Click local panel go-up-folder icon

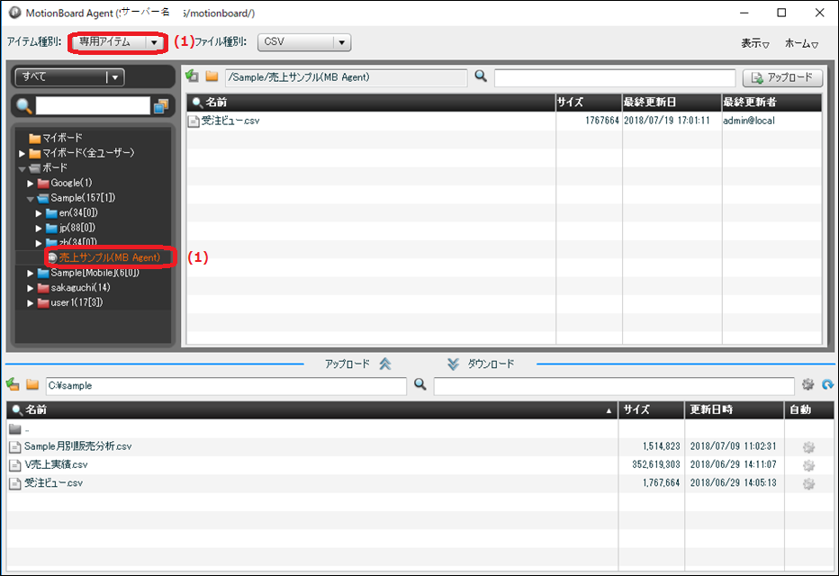[x=13, y=384]
